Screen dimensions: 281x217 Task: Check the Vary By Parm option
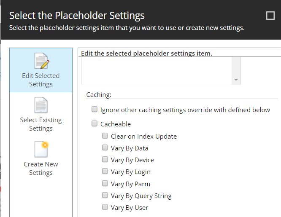tap(105, 183)
